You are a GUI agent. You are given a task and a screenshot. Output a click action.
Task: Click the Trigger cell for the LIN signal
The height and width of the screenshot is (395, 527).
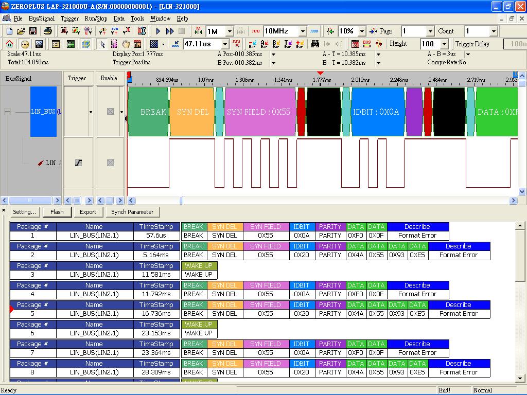(x=78, y=163)
